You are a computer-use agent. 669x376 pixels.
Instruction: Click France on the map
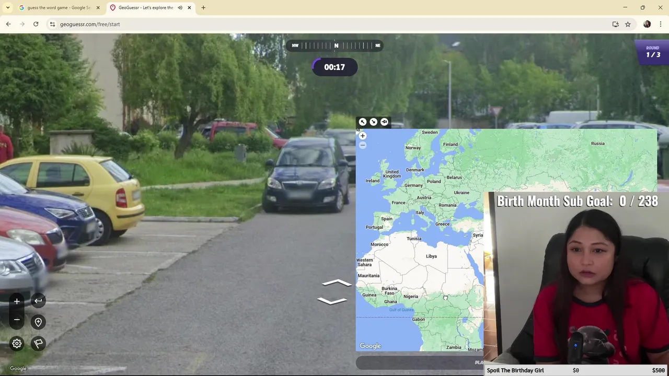click(398, 203)
